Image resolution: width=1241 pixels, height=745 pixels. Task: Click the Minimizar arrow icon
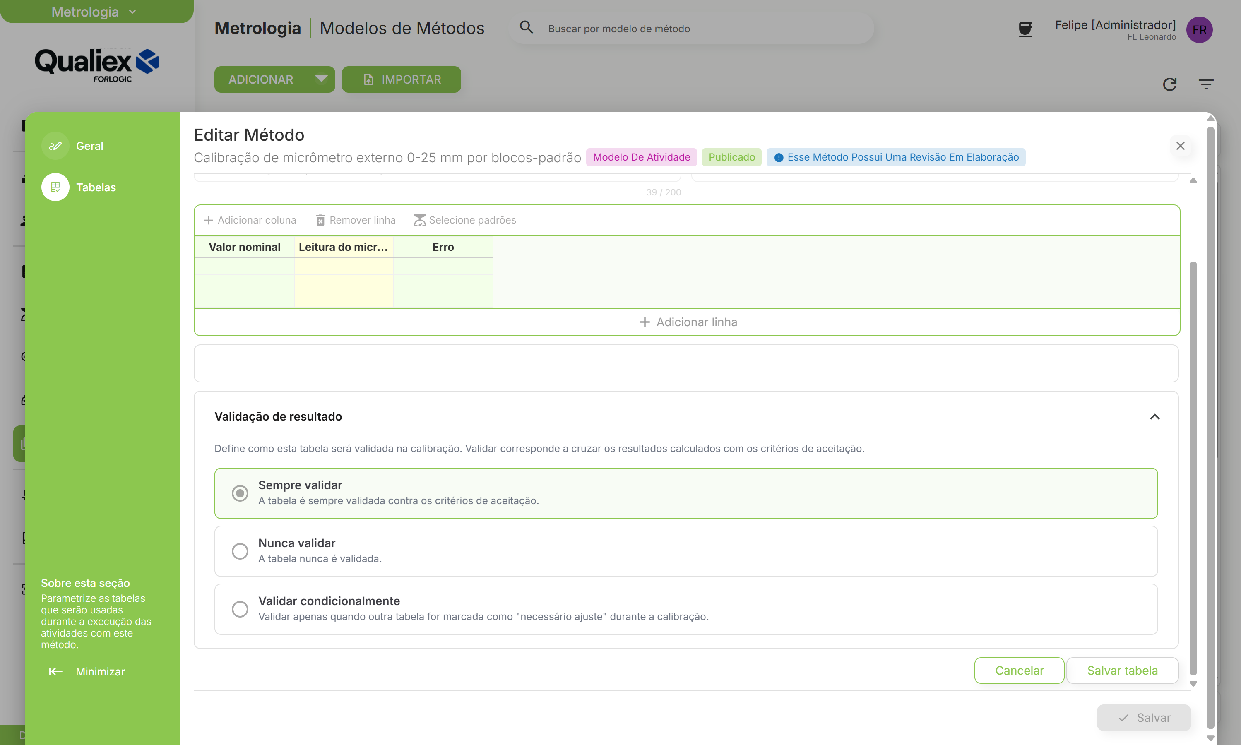56,672
